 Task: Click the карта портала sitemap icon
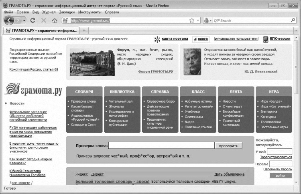(x=157, y=39)
